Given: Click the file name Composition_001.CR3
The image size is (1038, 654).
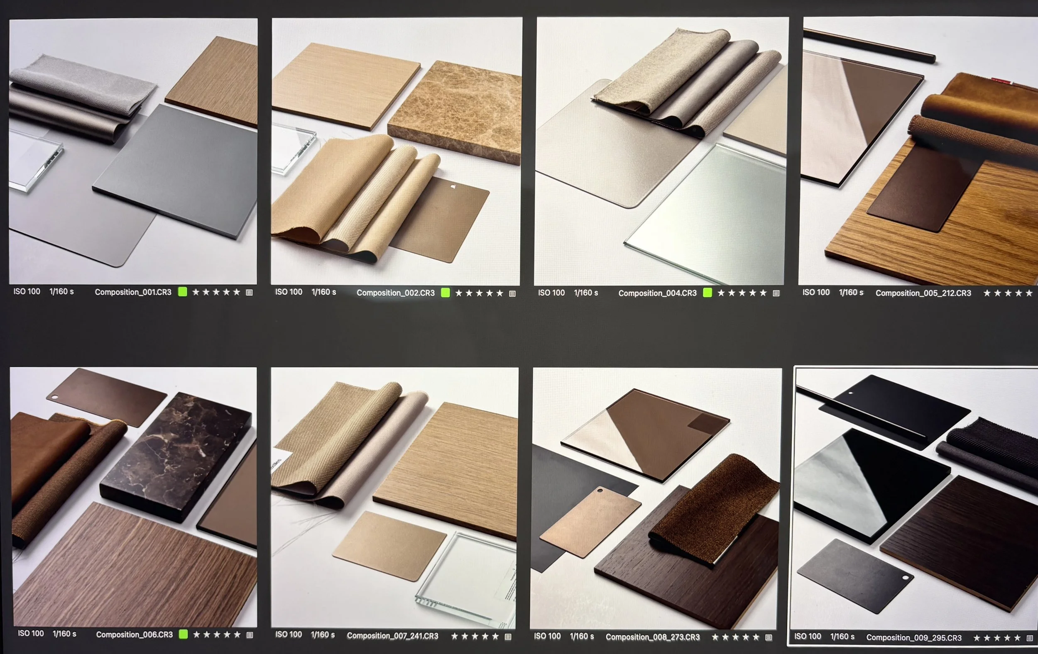Looking at the screenshot, I should coord(133,292).
